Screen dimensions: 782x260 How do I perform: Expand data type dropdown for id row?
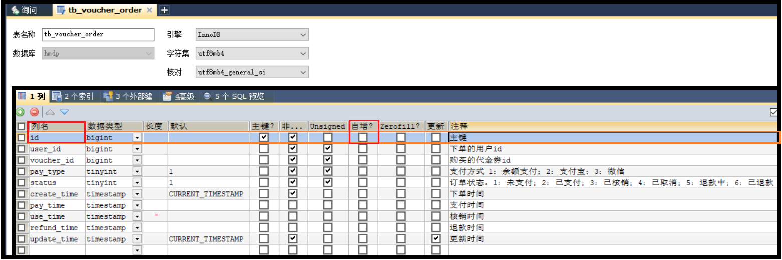point(137,137)
